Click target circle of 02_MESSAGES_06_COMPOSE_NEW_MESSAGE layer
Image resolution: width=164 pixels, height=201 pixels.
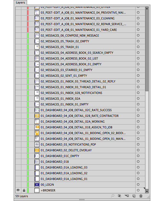click(138, 36)
